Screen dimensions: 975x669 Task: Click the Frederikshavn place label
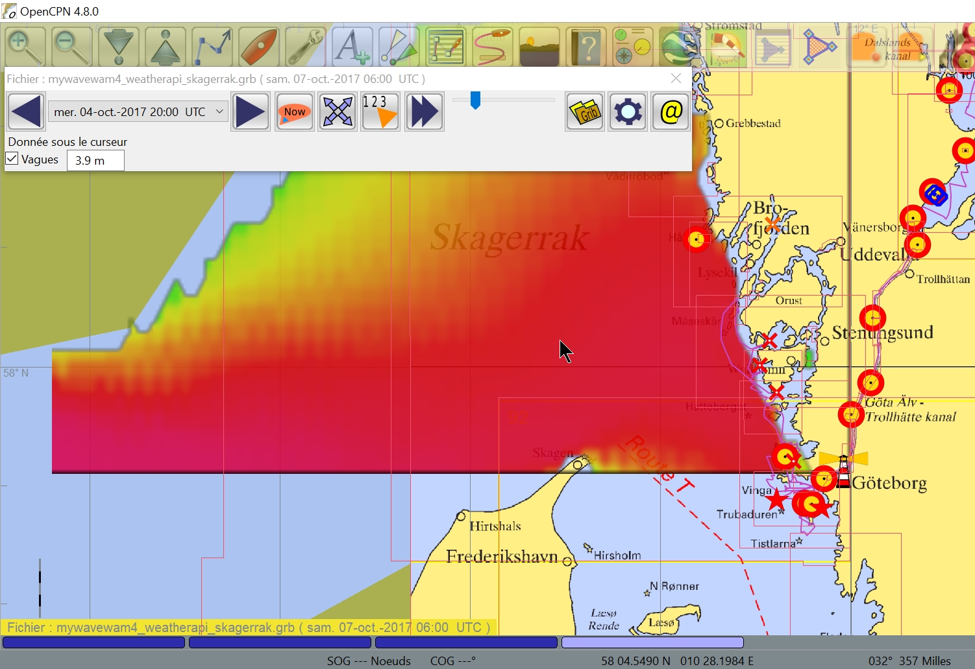tap(502, 556)
